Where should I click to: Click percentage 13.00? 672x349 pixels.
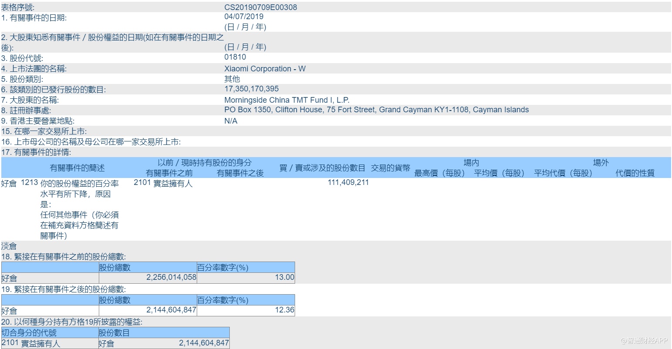coord(285,277)
